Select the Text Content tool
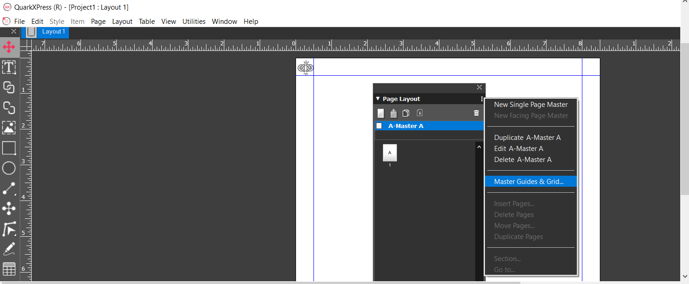This screenshot has width=689, height=284. point(9,67)
